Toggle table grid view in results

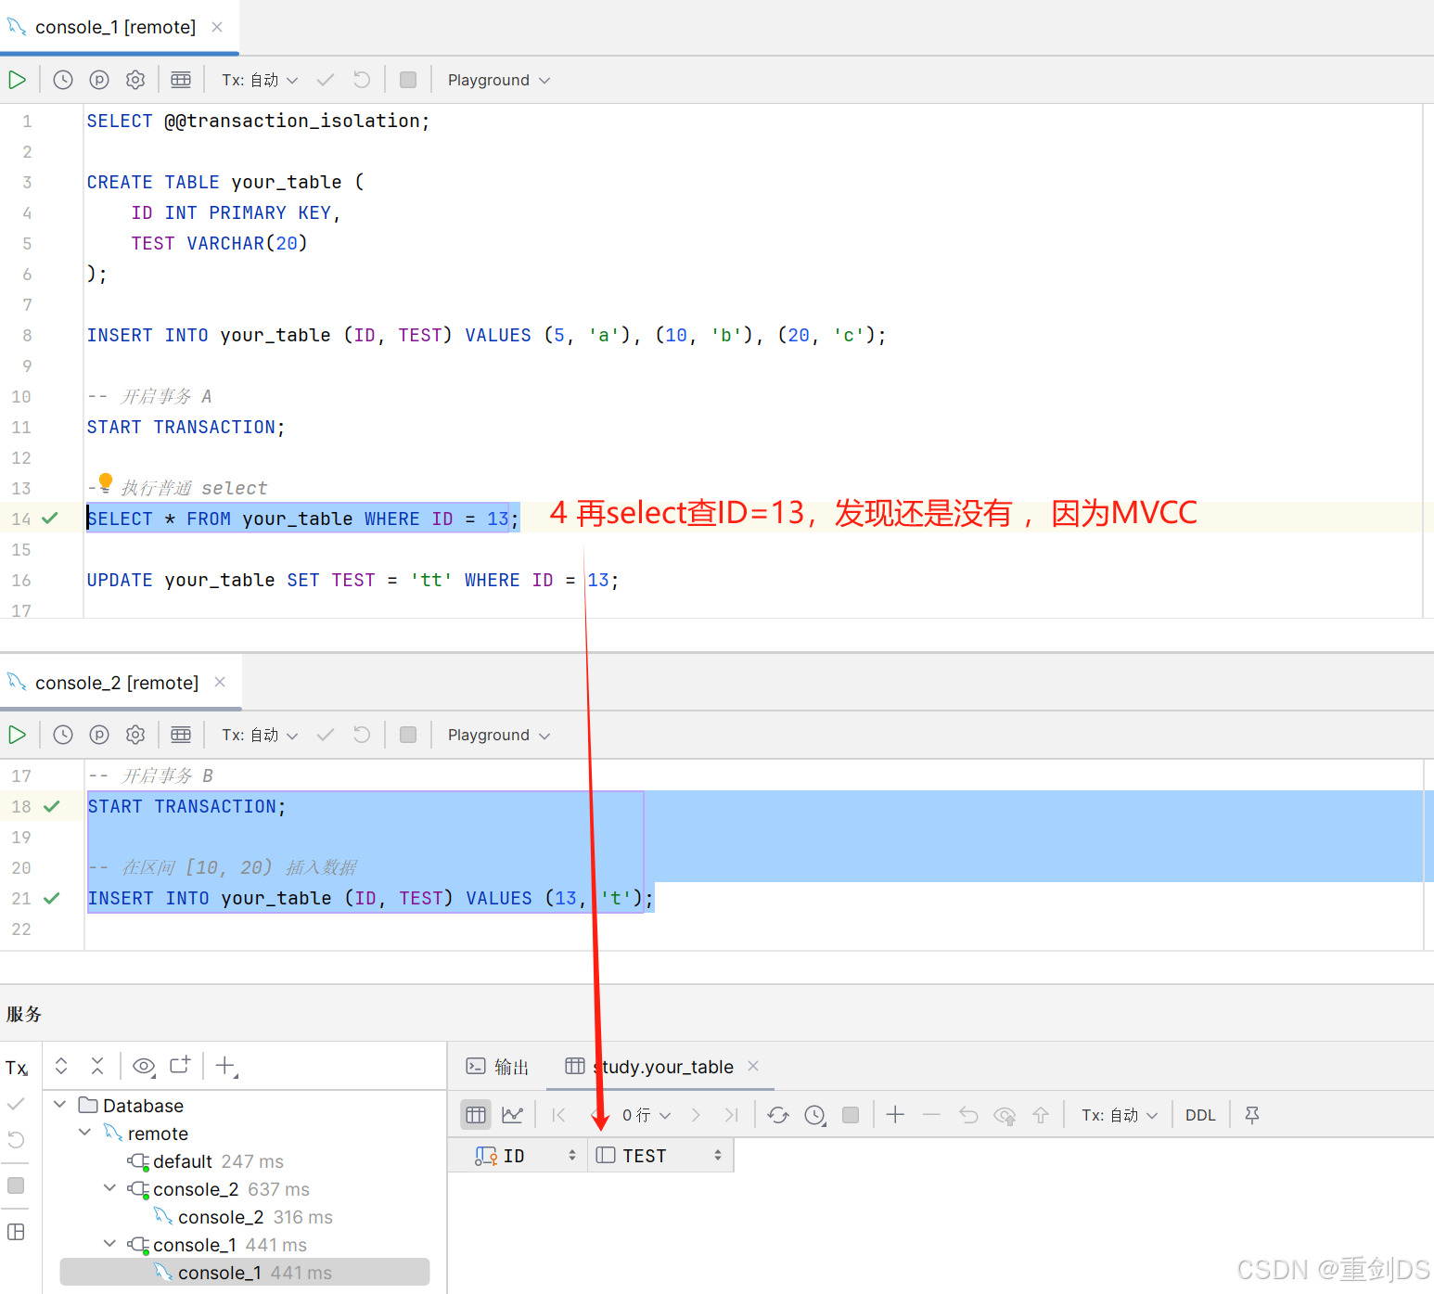pyautogui.click(x=476, y=1115)
